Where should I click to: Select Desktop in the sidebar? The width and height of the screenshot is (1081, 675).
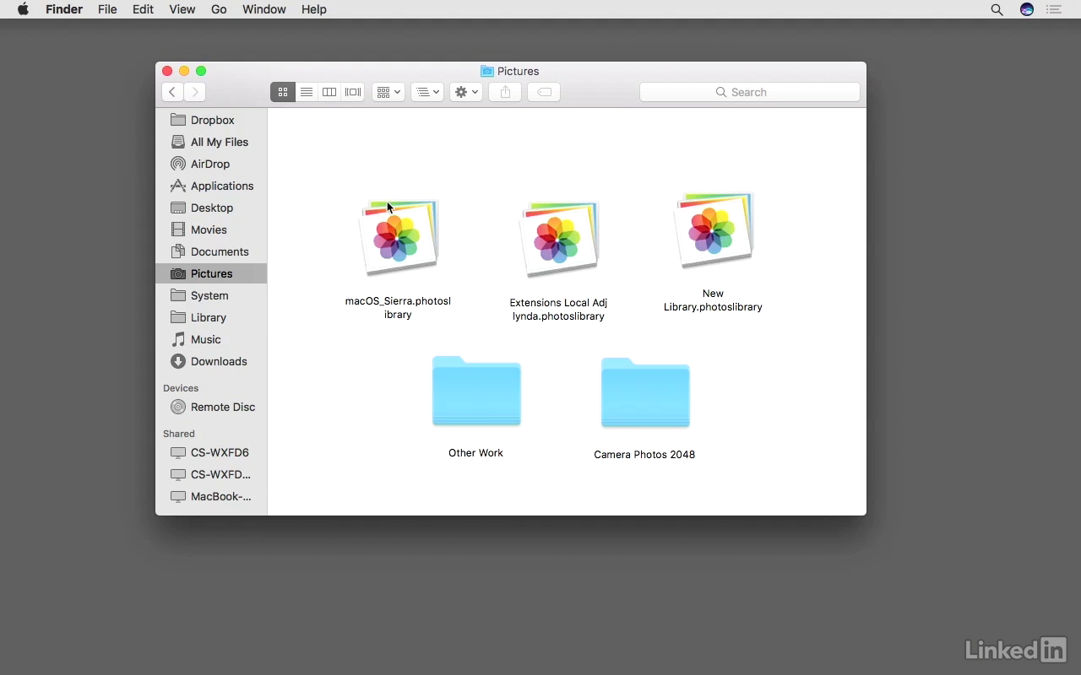[x=211, y=208]
